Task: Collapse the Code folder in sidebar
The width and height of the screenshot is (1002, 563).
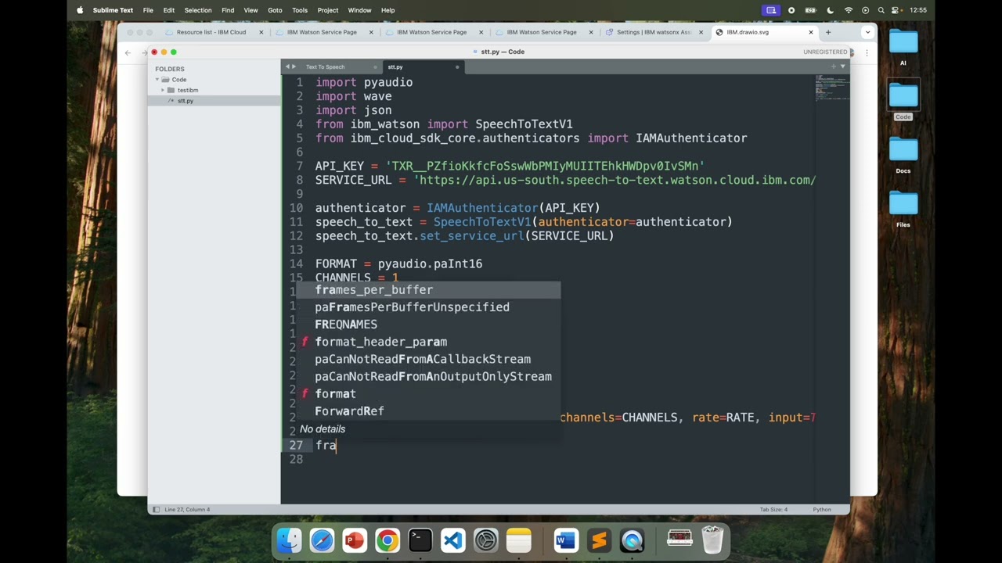Action: [x=157, y=80]
